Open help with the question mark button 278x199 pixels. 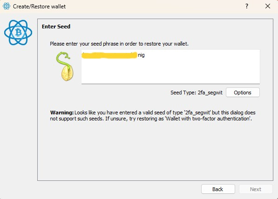[247, 6]
